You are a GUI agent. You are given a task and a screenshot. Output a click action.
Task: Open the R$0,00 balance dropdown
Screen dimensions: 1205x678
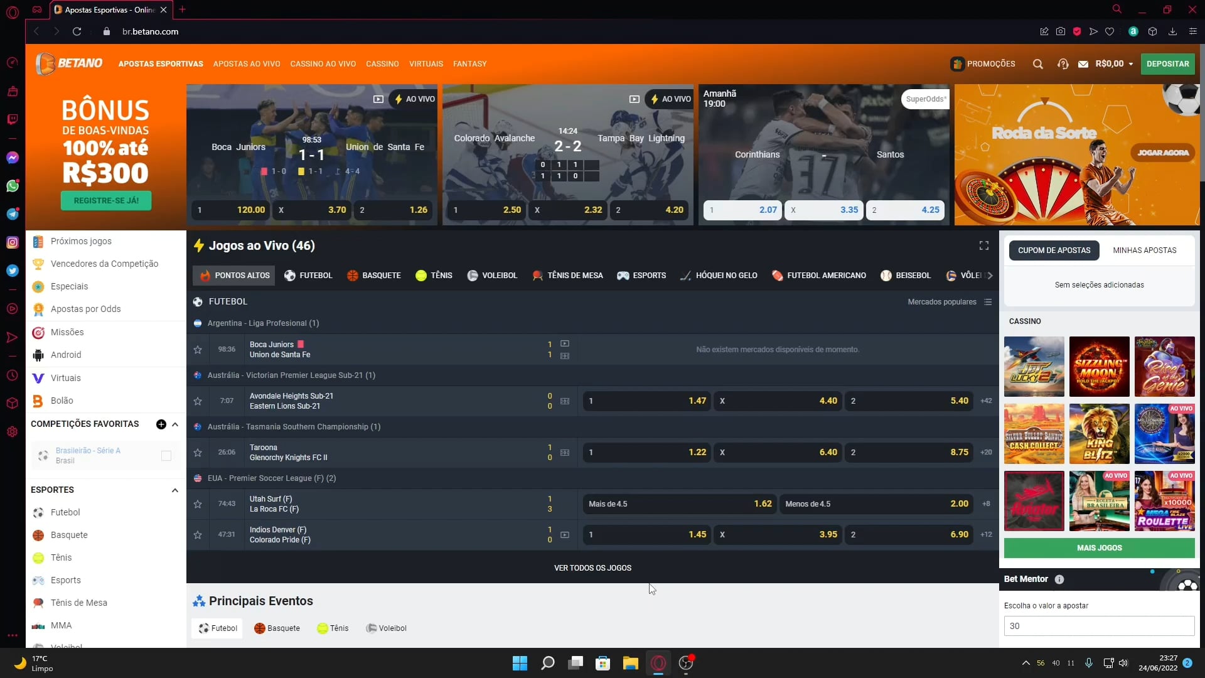pyautogui.click(x=1114, y=64)
